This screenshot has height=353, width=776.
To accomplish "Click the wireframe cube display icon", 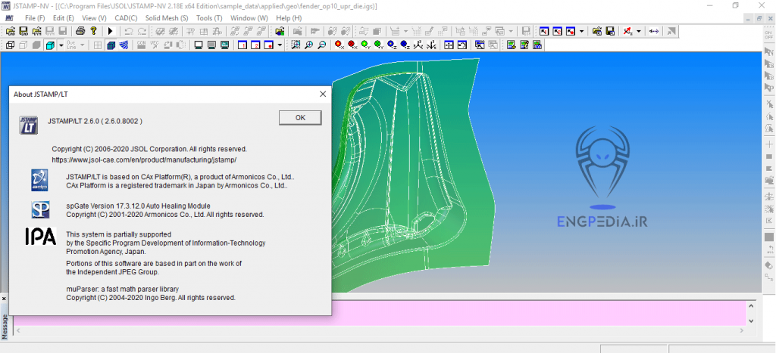I will [11, 45].
